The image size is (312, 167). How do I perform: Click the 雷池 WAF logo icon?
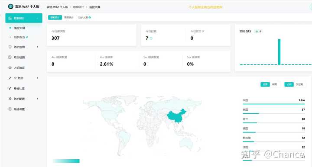tap(10, 6)
